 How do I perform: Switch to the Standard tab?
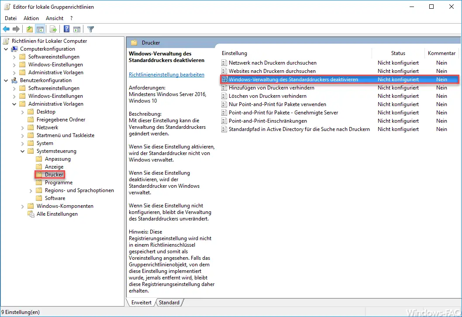click(169, 303)
